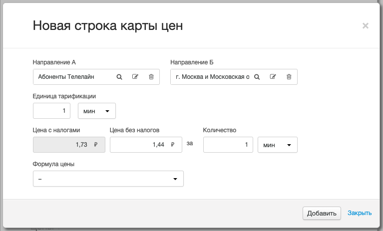Click the Цена без налогов label
383x231 pixels.
tap(134, 130)
